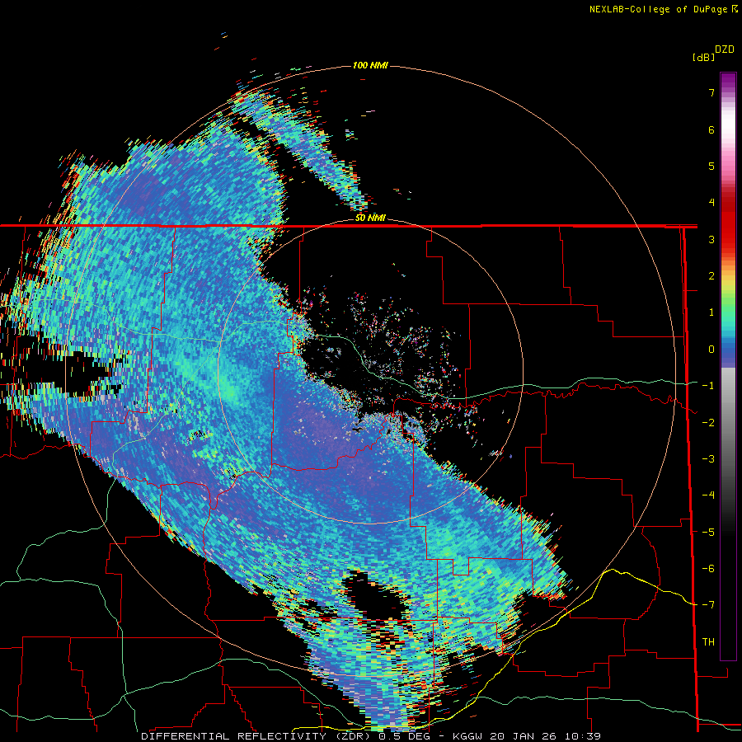This screenshot has height=742, width=742.
Task: Click the 50 NMI range ring label
Action: [370, 218]
